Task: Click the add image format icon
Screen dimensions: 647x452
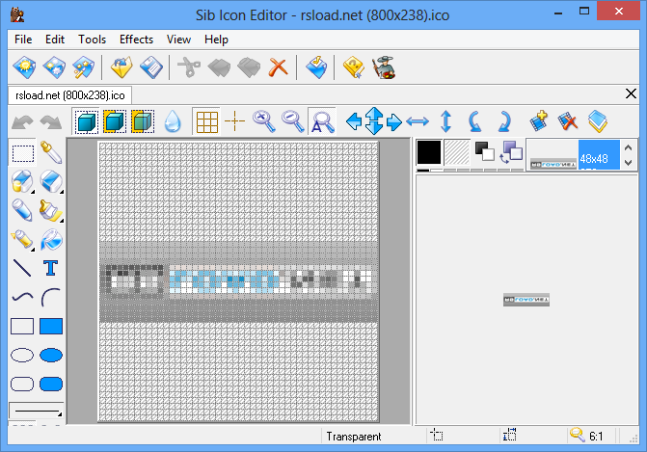Action: pos(539,121)
